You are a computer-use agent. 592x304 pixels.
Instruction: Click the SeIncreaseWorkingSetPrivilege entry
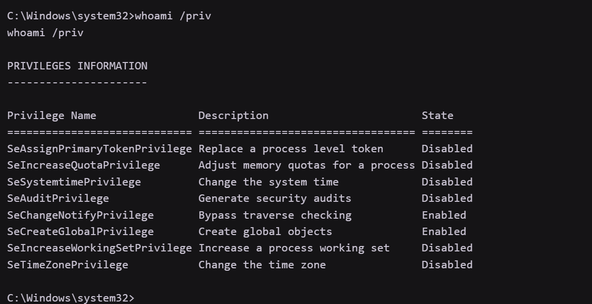pyautogui.click(x=99, y=248)
